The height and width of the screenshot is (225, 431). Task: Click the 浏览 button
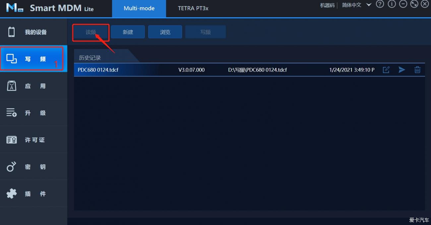tap(165, 32)
